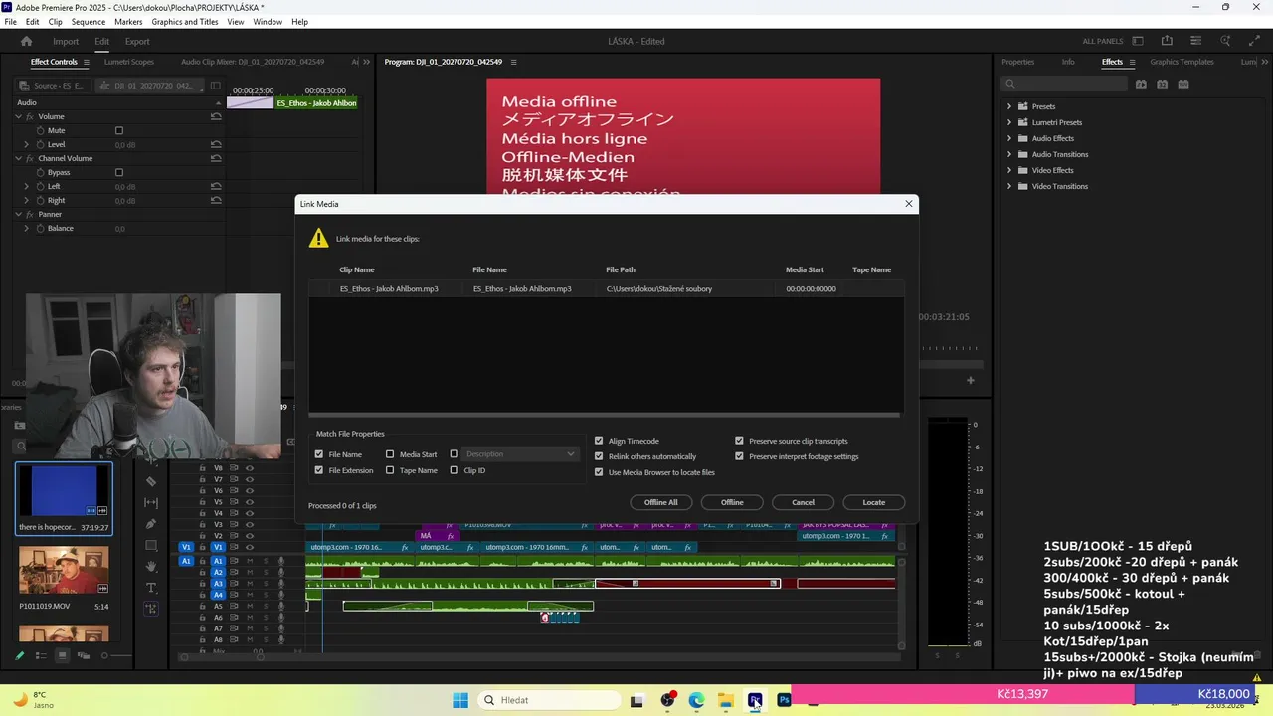Lock track A5 with the padlock icon
Image resolution: width=1273 pixels, height=716 pixels.
203,606
